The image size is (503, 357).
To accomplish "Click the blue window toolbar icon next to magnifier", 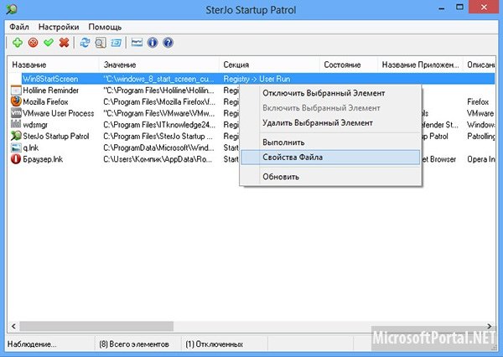I will click(117, 43).
